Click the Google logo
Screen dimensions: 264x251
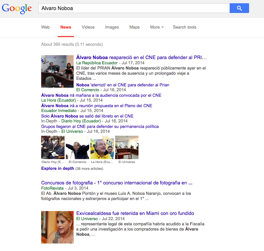pyautogui.click(x=17, y=8)
